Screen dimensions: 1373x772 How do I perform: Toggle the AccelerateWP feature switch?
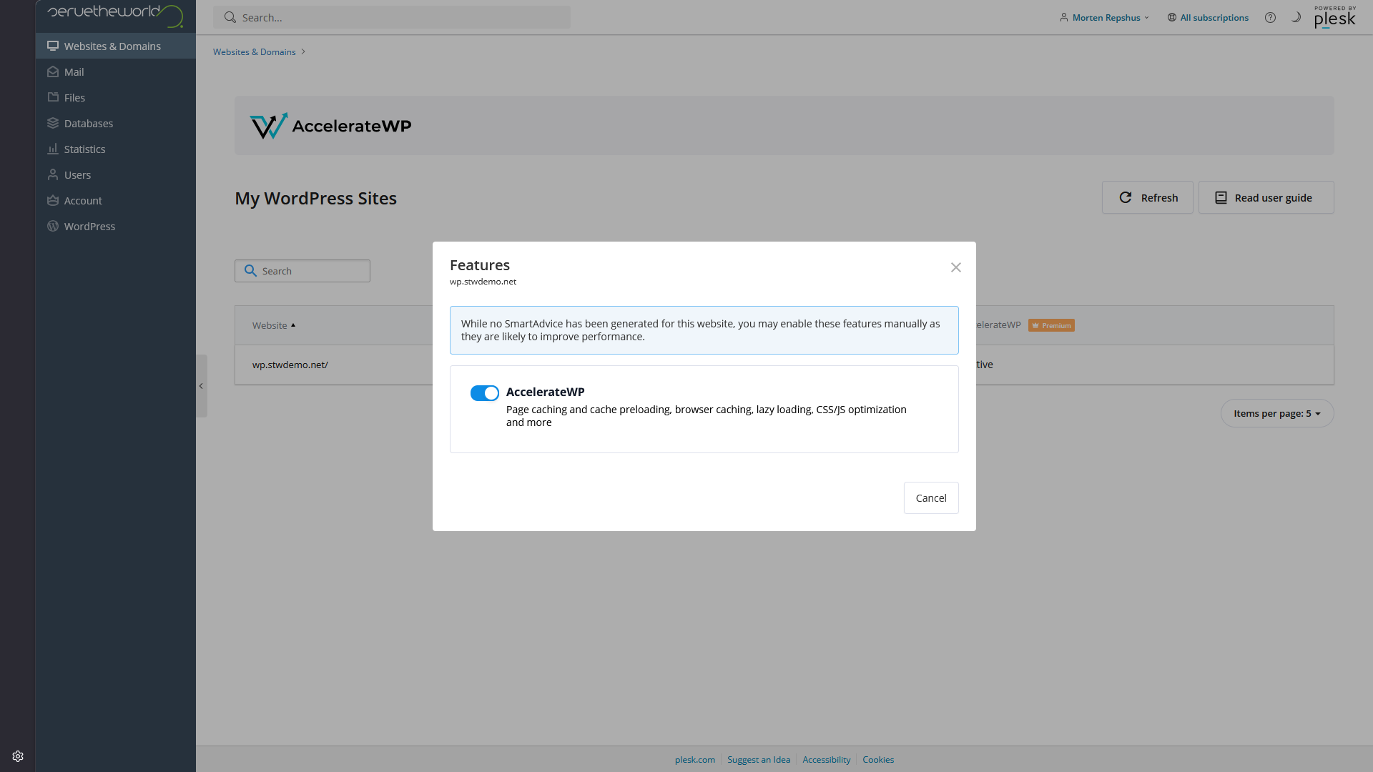pyautogui.click(x=484, y=393)
